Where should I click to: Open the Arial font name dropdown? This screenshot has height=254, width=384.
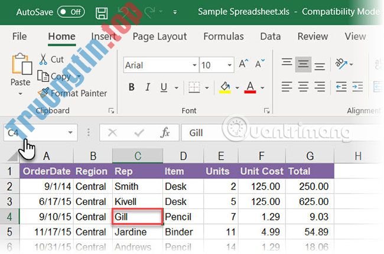(x=194, y=65)
